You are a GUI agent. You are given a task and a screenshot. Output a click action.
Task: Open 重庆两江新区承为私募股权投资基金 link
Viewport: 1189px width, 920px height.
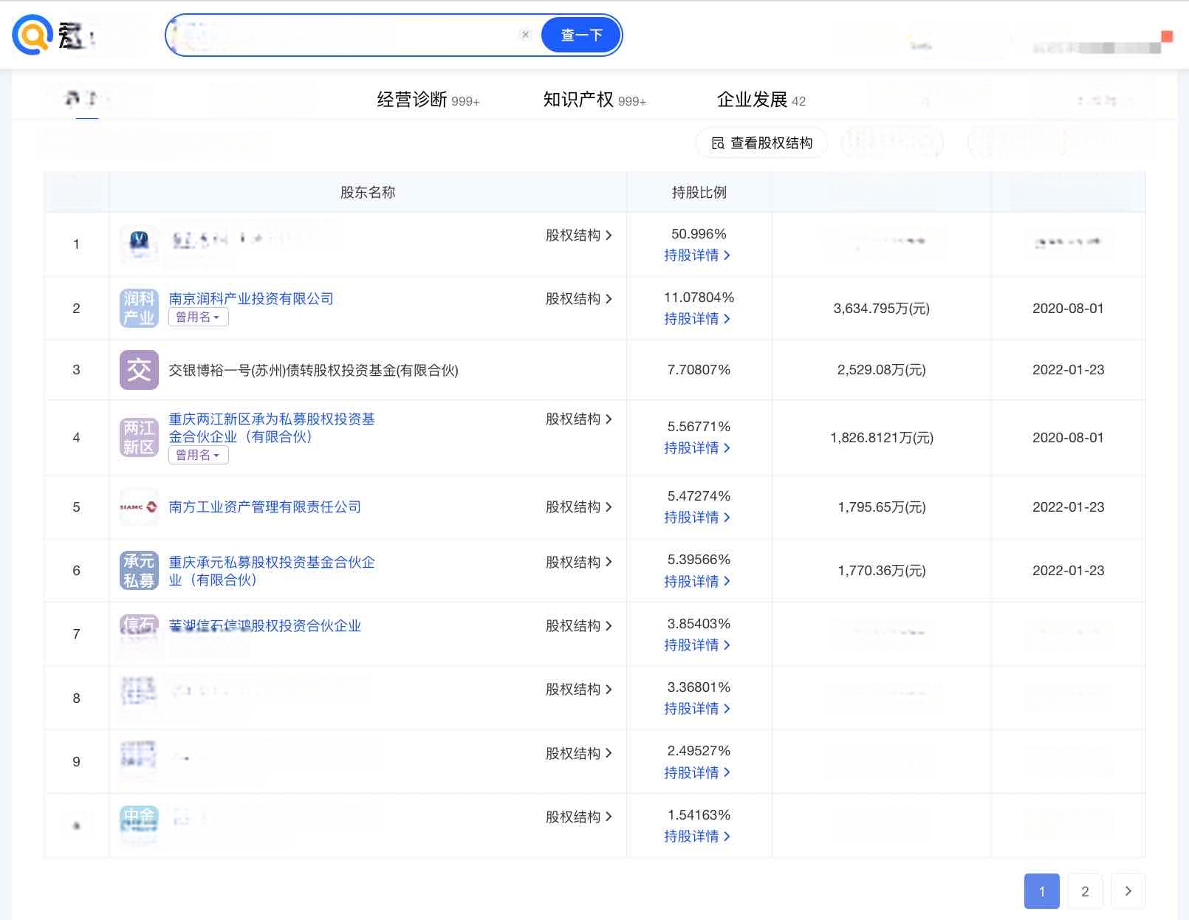pos(272,428)
